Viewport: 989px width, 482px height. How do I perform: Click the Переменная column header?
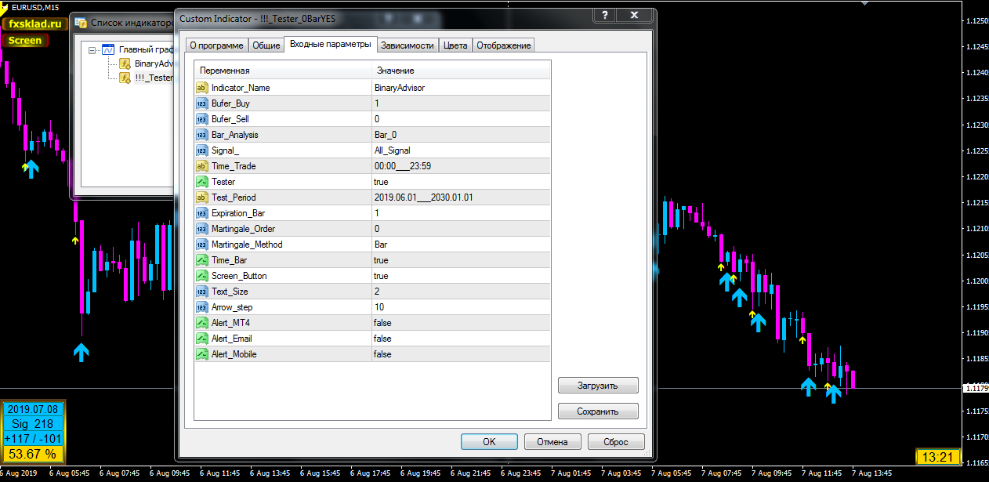282,71
